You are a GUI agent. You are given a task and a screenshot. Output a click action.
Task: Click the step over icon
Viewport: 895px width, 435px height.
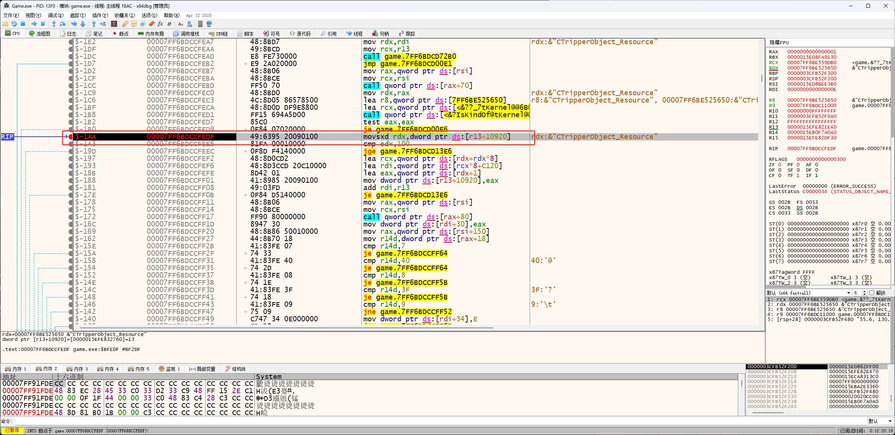pyautogui.click(x=63, y=24)
